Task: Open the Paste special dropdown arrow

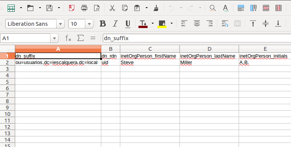Action: (146, 8)
